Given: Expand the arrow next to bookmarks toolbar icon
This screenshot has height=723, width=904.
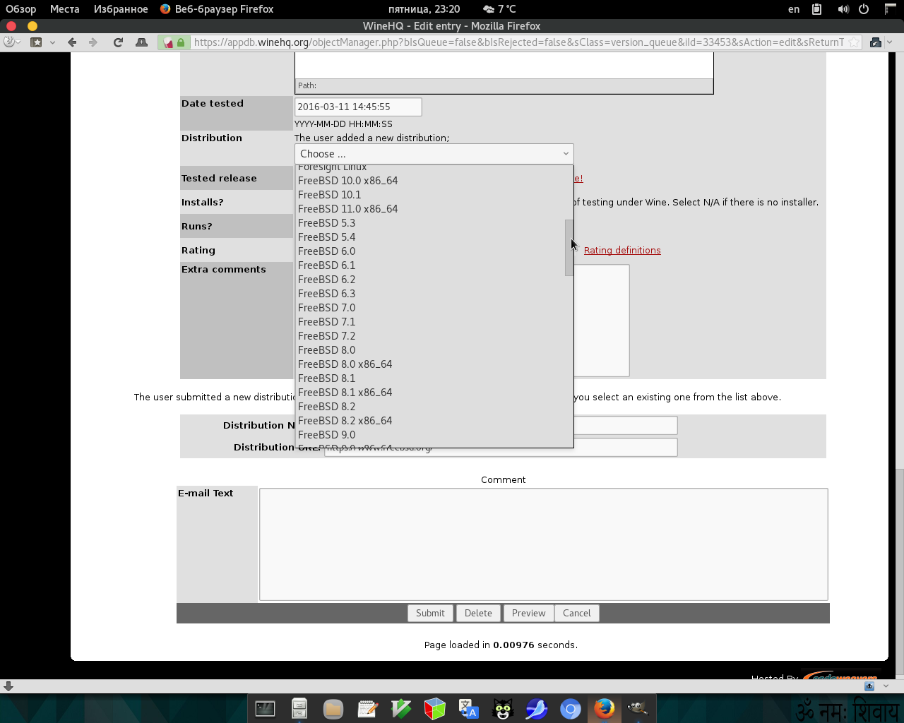Looking at the screenshot, I should coord(52,42).
